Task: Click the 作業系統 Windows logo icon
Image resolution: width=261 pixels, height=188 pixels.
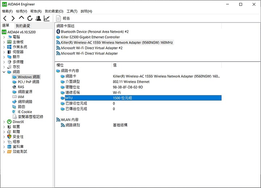Action: 9,47
